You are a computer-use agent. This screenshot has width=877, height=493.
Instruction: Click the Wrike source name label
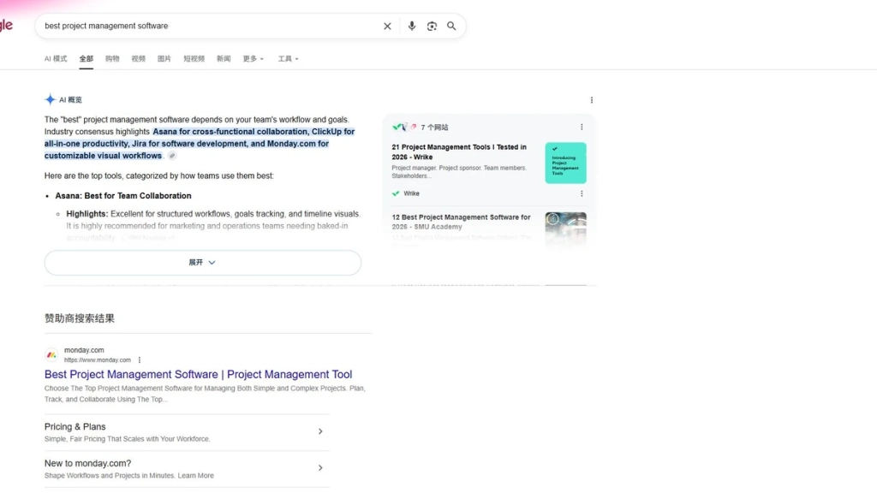(412, 193)
